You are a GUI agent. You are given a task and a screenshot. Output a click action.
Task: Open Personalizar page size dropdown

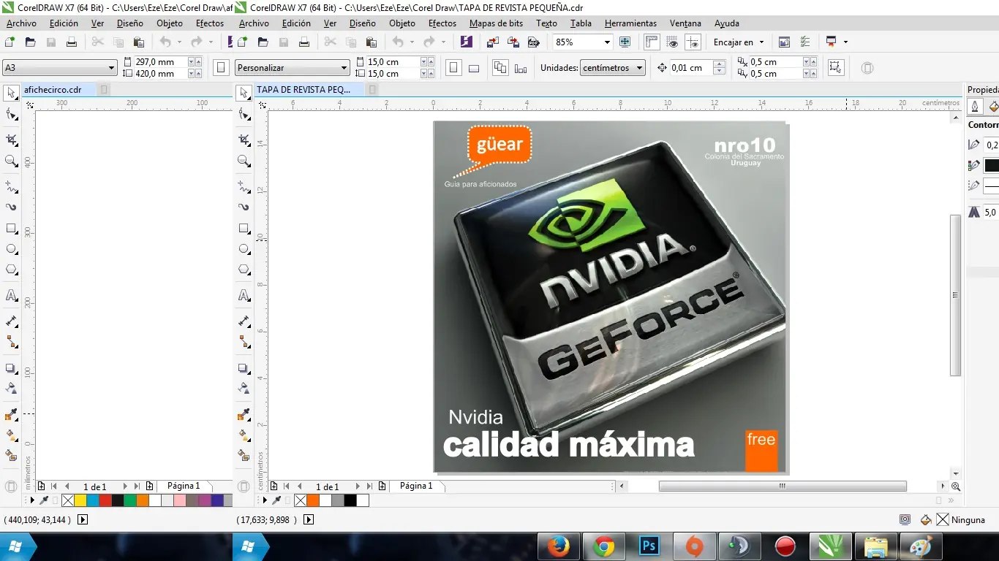344,68
